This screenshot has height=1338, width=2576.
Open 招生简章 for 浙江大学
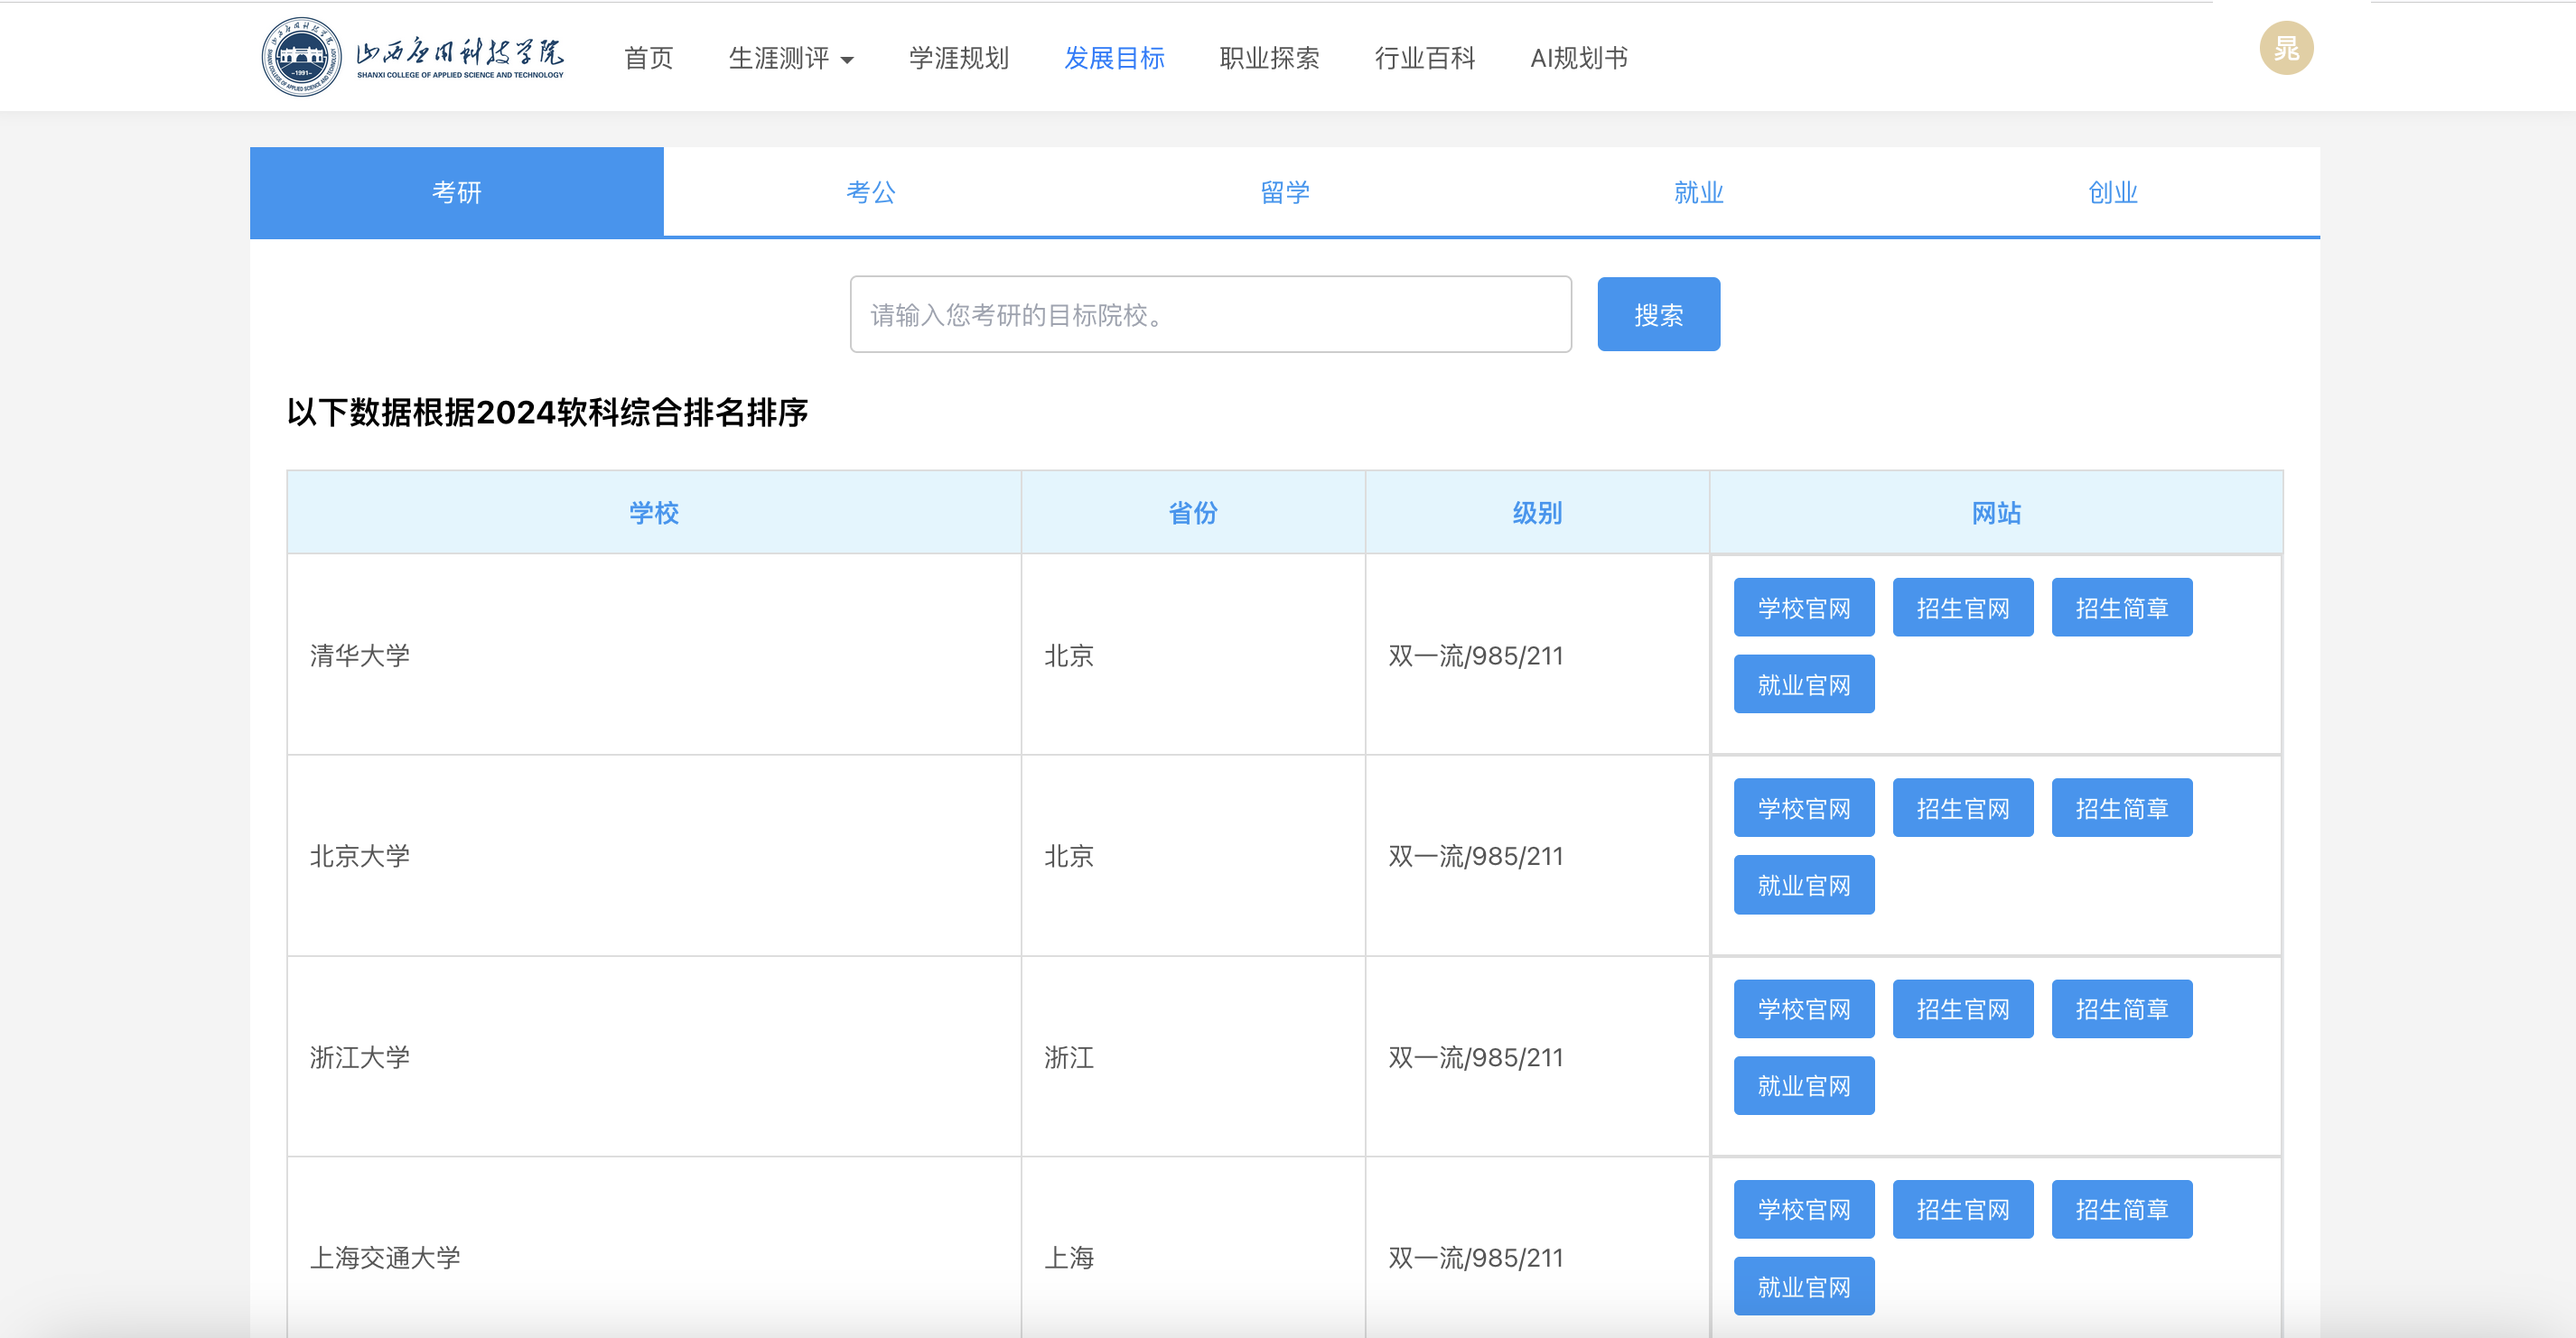tap(2122, 1009)
